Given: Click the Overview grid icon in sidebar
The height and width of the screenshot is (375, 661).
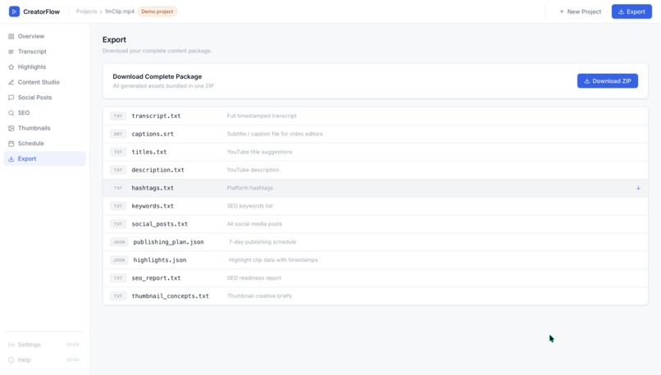Looking at the screenshot, I should pyautogui.click(x=11, y=36).
